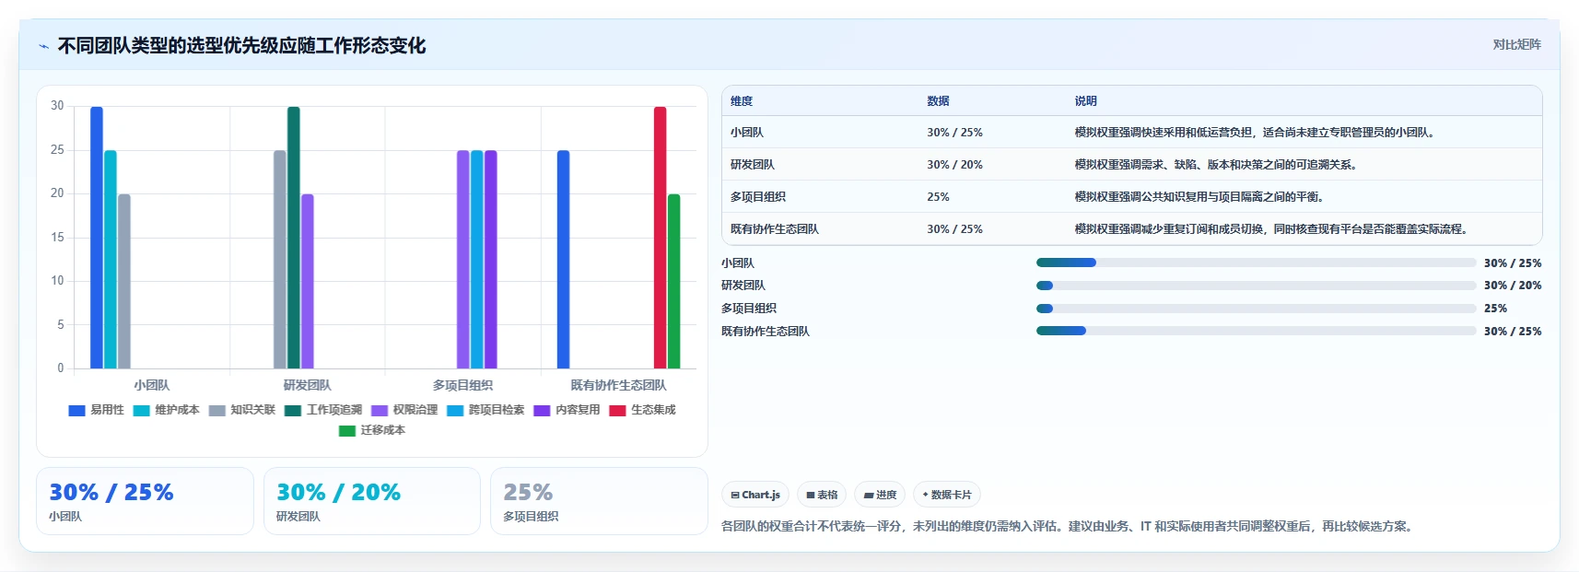This screenshot has width=1579, height=572.
Task: Click the 进度 tag chip
Action: (x=880, y=495)
